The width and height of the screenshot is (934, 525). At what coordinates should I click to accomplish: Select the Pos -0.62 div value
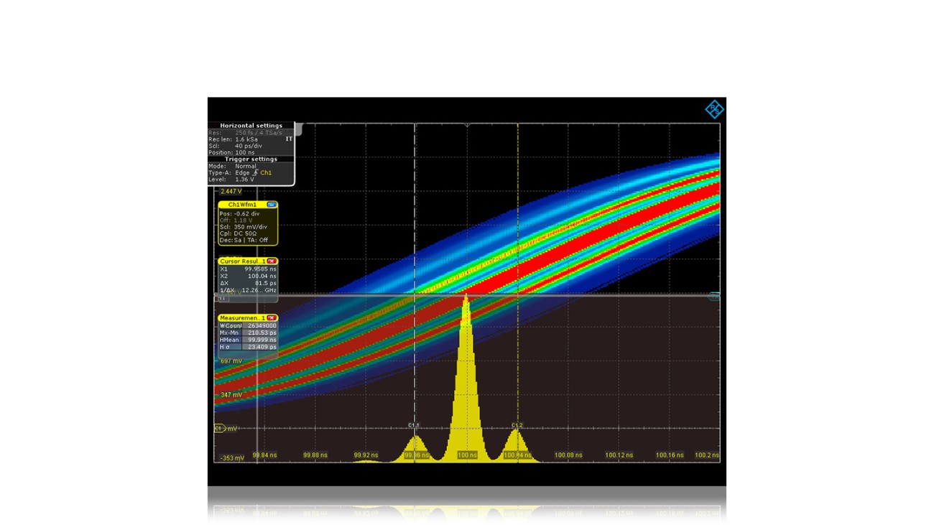coord(246,214)
